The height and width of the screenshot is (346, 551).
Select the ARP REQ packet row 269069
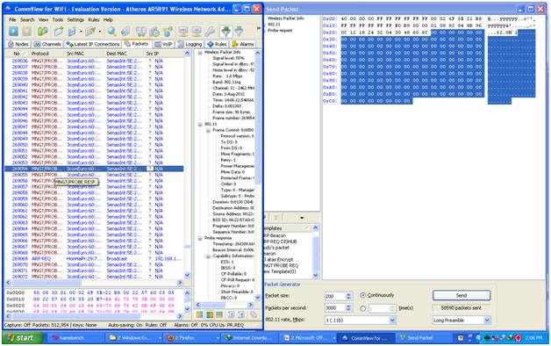tap(94, 259)
